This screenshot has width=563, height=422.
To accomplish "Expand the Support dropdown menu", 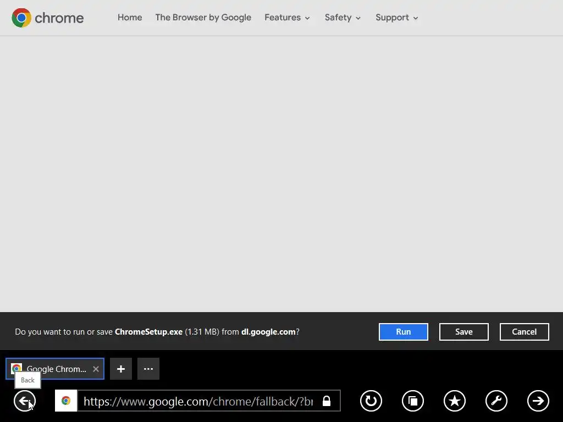I will (397, 18).
